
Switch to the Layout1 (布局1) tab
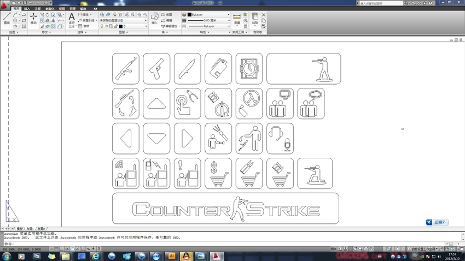pos(30,229)
